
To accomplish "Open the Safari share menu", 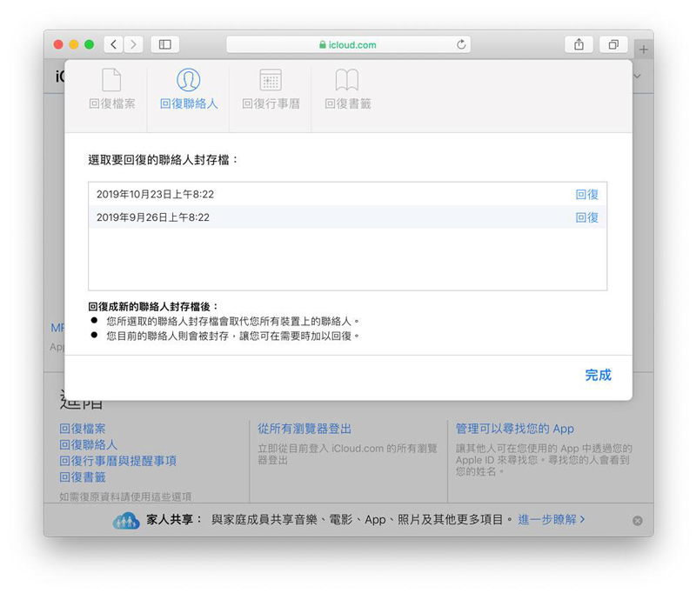I will tap(579, 44).
